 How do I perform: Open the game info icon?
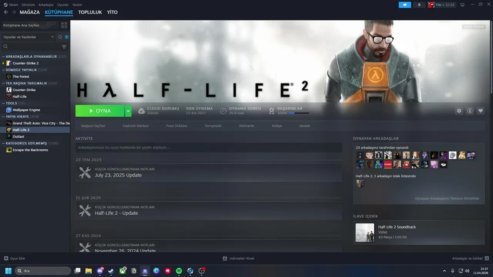(x=470, y=111)
